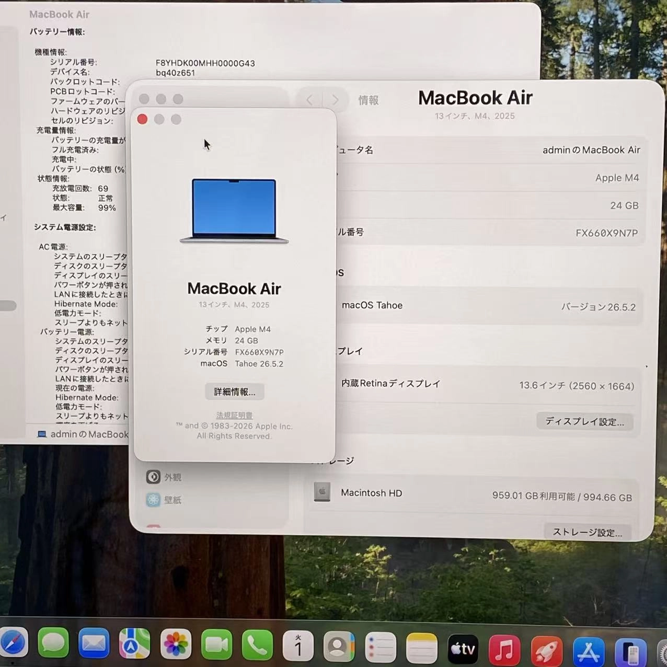Click バージョン 26.5.2 text
The height and width of the screenshot is (667, 667).
tap(598, 307)
